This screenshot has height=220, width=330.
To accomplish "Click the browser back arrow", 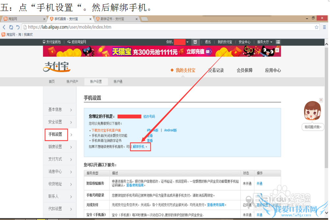I will tap(4, 27).
